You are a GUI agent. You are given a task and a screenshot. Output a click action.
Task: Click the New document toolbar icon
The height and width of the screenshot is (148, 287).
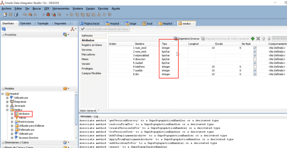tap(5, 14)
